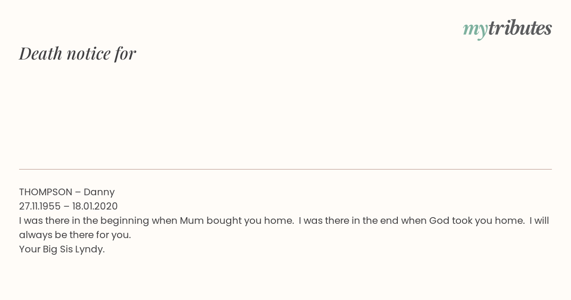The width and height of the screenshot is (571, 300).
Task: Click the word 'notice' in the heading
Action: [89, 53]
